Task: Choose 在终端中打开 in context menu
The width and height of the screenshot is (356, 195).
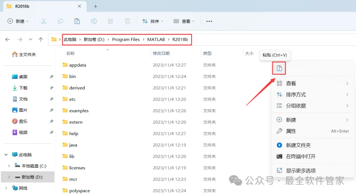Action: click(x=312, y=156)
